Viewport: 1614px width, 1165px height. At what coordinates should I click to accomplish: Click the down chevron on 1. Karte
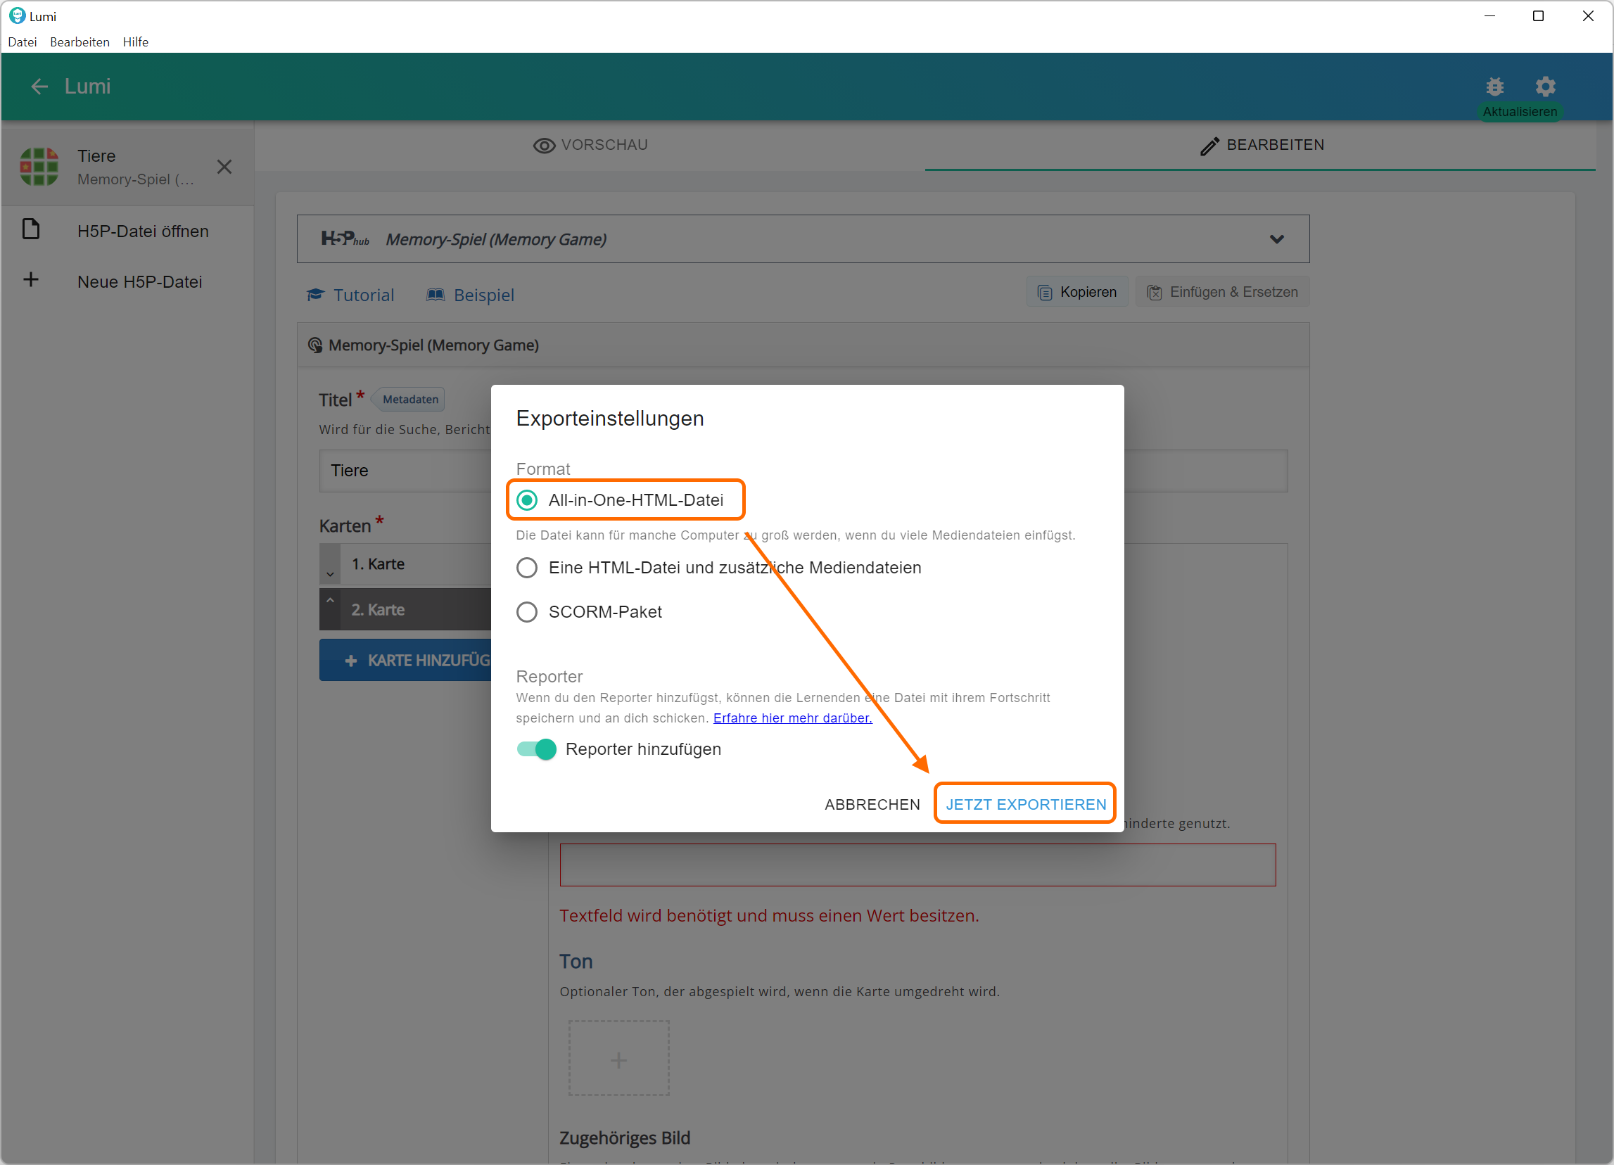tap(330, 573)
